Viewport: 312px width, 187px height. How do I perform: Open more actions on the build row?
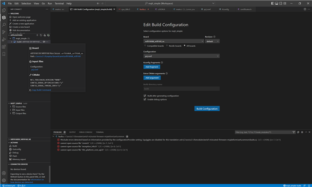(47, 42)
